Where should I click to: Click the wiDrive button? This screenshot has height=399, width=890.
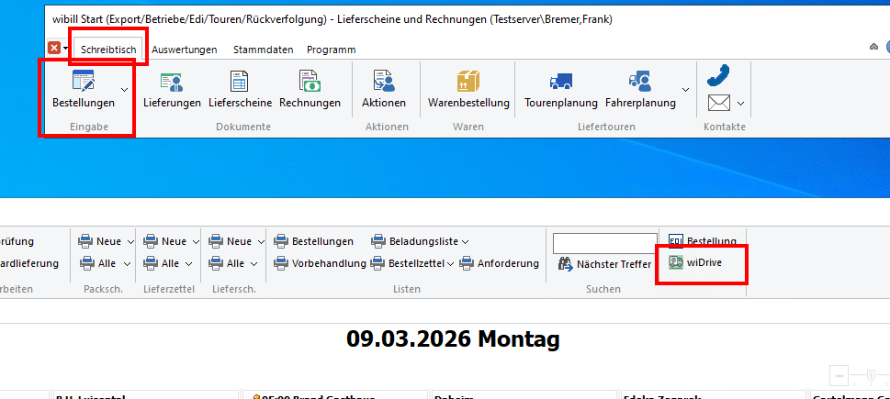click(702, 262)
